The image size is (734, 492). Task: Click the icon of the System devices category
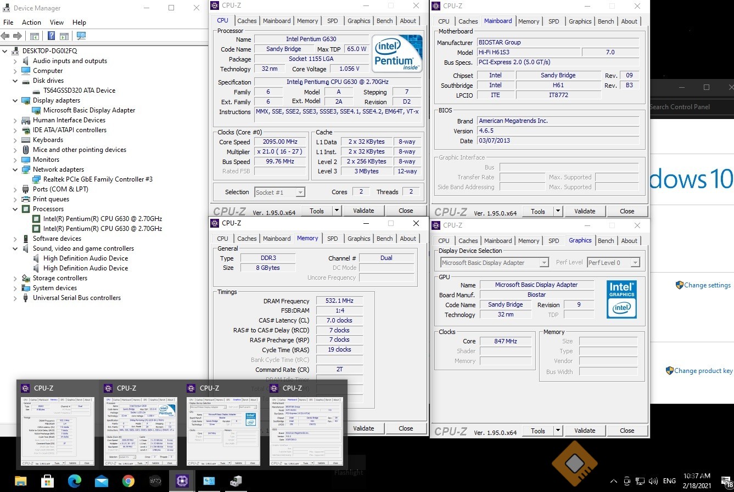coord(26,288)
